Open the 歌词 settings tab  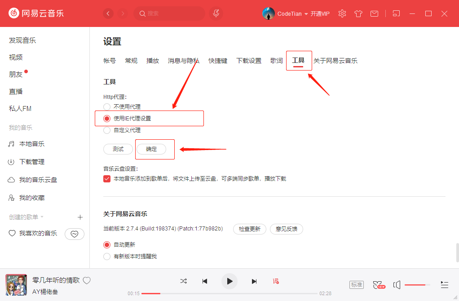coord(276,61)
